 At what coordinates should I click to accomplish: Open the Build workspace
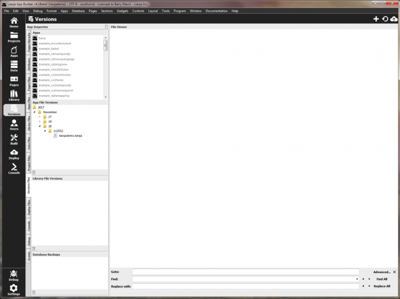tap(14, 139)
